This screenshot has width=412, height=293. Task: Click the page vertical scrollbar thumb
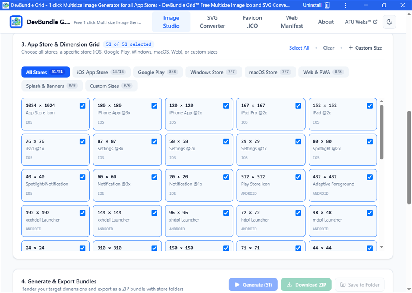coord(409,157)
